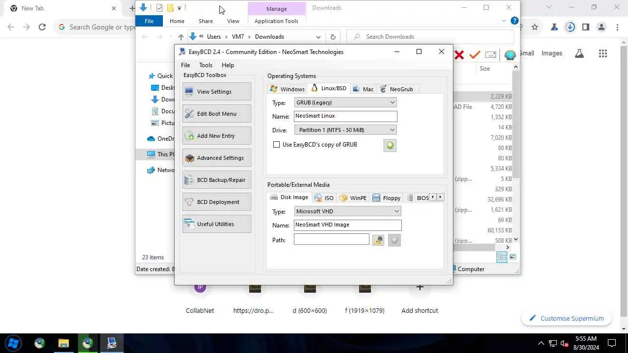Click the quick access new folder icon
This screenshot has height=353, width=628.
coord(170,8)
